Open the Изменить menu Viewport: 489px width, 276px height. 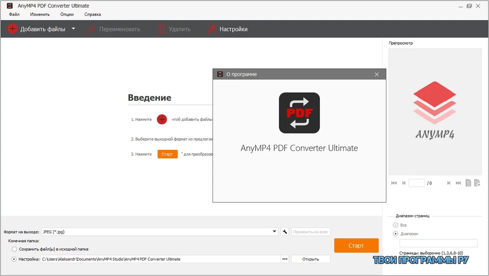tap(40, 14)
